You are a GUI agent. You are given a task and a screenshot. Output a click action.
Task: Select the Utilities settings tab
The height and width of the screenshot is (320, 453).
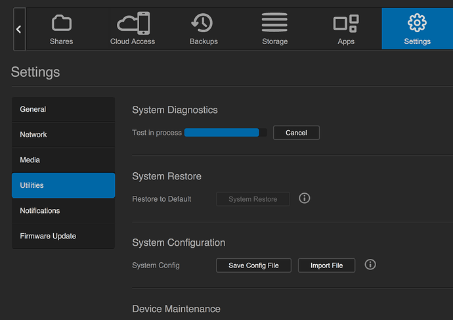tap(63, 185)
